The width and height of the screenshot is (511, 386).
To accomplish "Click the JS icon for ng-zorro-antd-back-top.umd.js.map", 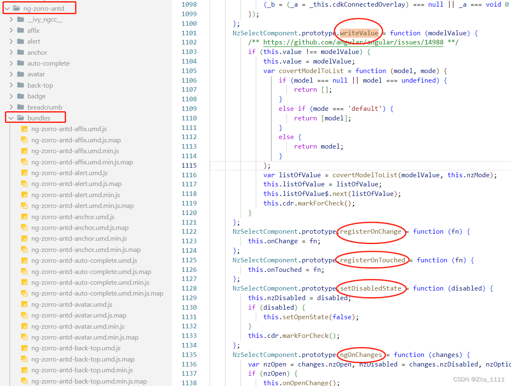I will [x=25, y=359].
